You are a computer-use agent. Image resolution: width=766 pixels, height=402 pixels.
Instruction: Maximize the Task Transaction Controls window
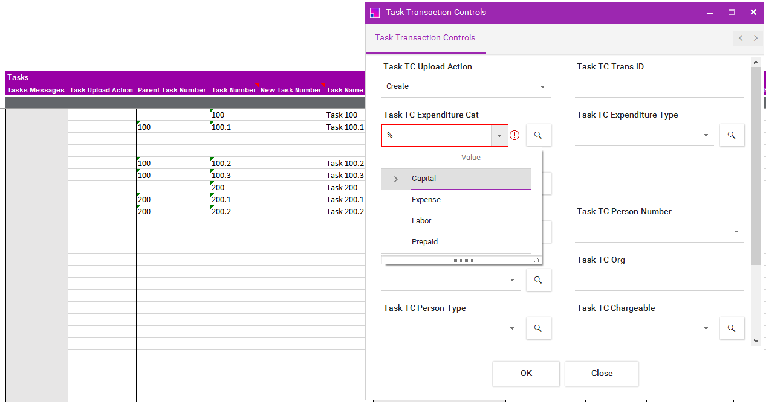732,12
